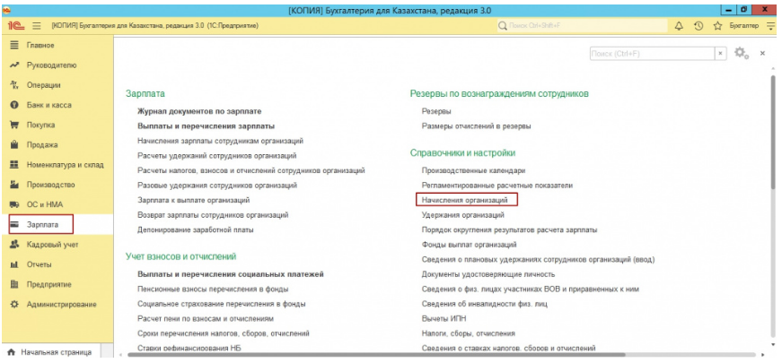Click the global search Поиск Ctrl+Shift+F field
Screen dimensions: 782x363
click(582, 25)
